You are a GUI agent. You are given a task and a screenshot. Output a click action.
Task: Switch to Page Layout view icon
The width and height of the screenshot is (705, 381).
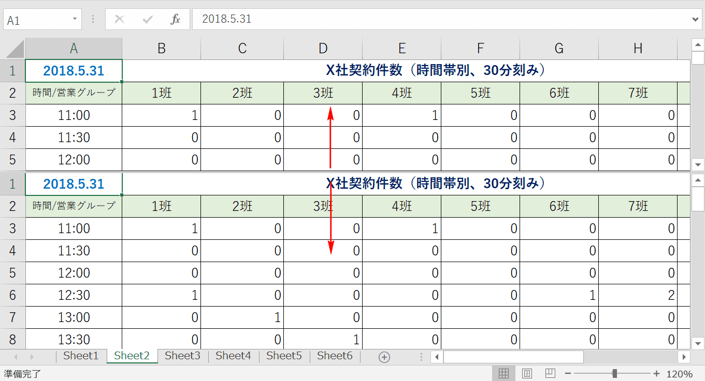click(527, 374)
